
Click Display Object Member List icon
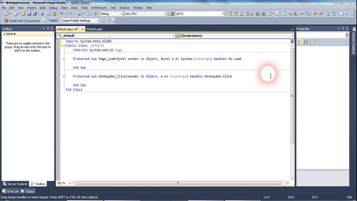click(x=284, y=14)
